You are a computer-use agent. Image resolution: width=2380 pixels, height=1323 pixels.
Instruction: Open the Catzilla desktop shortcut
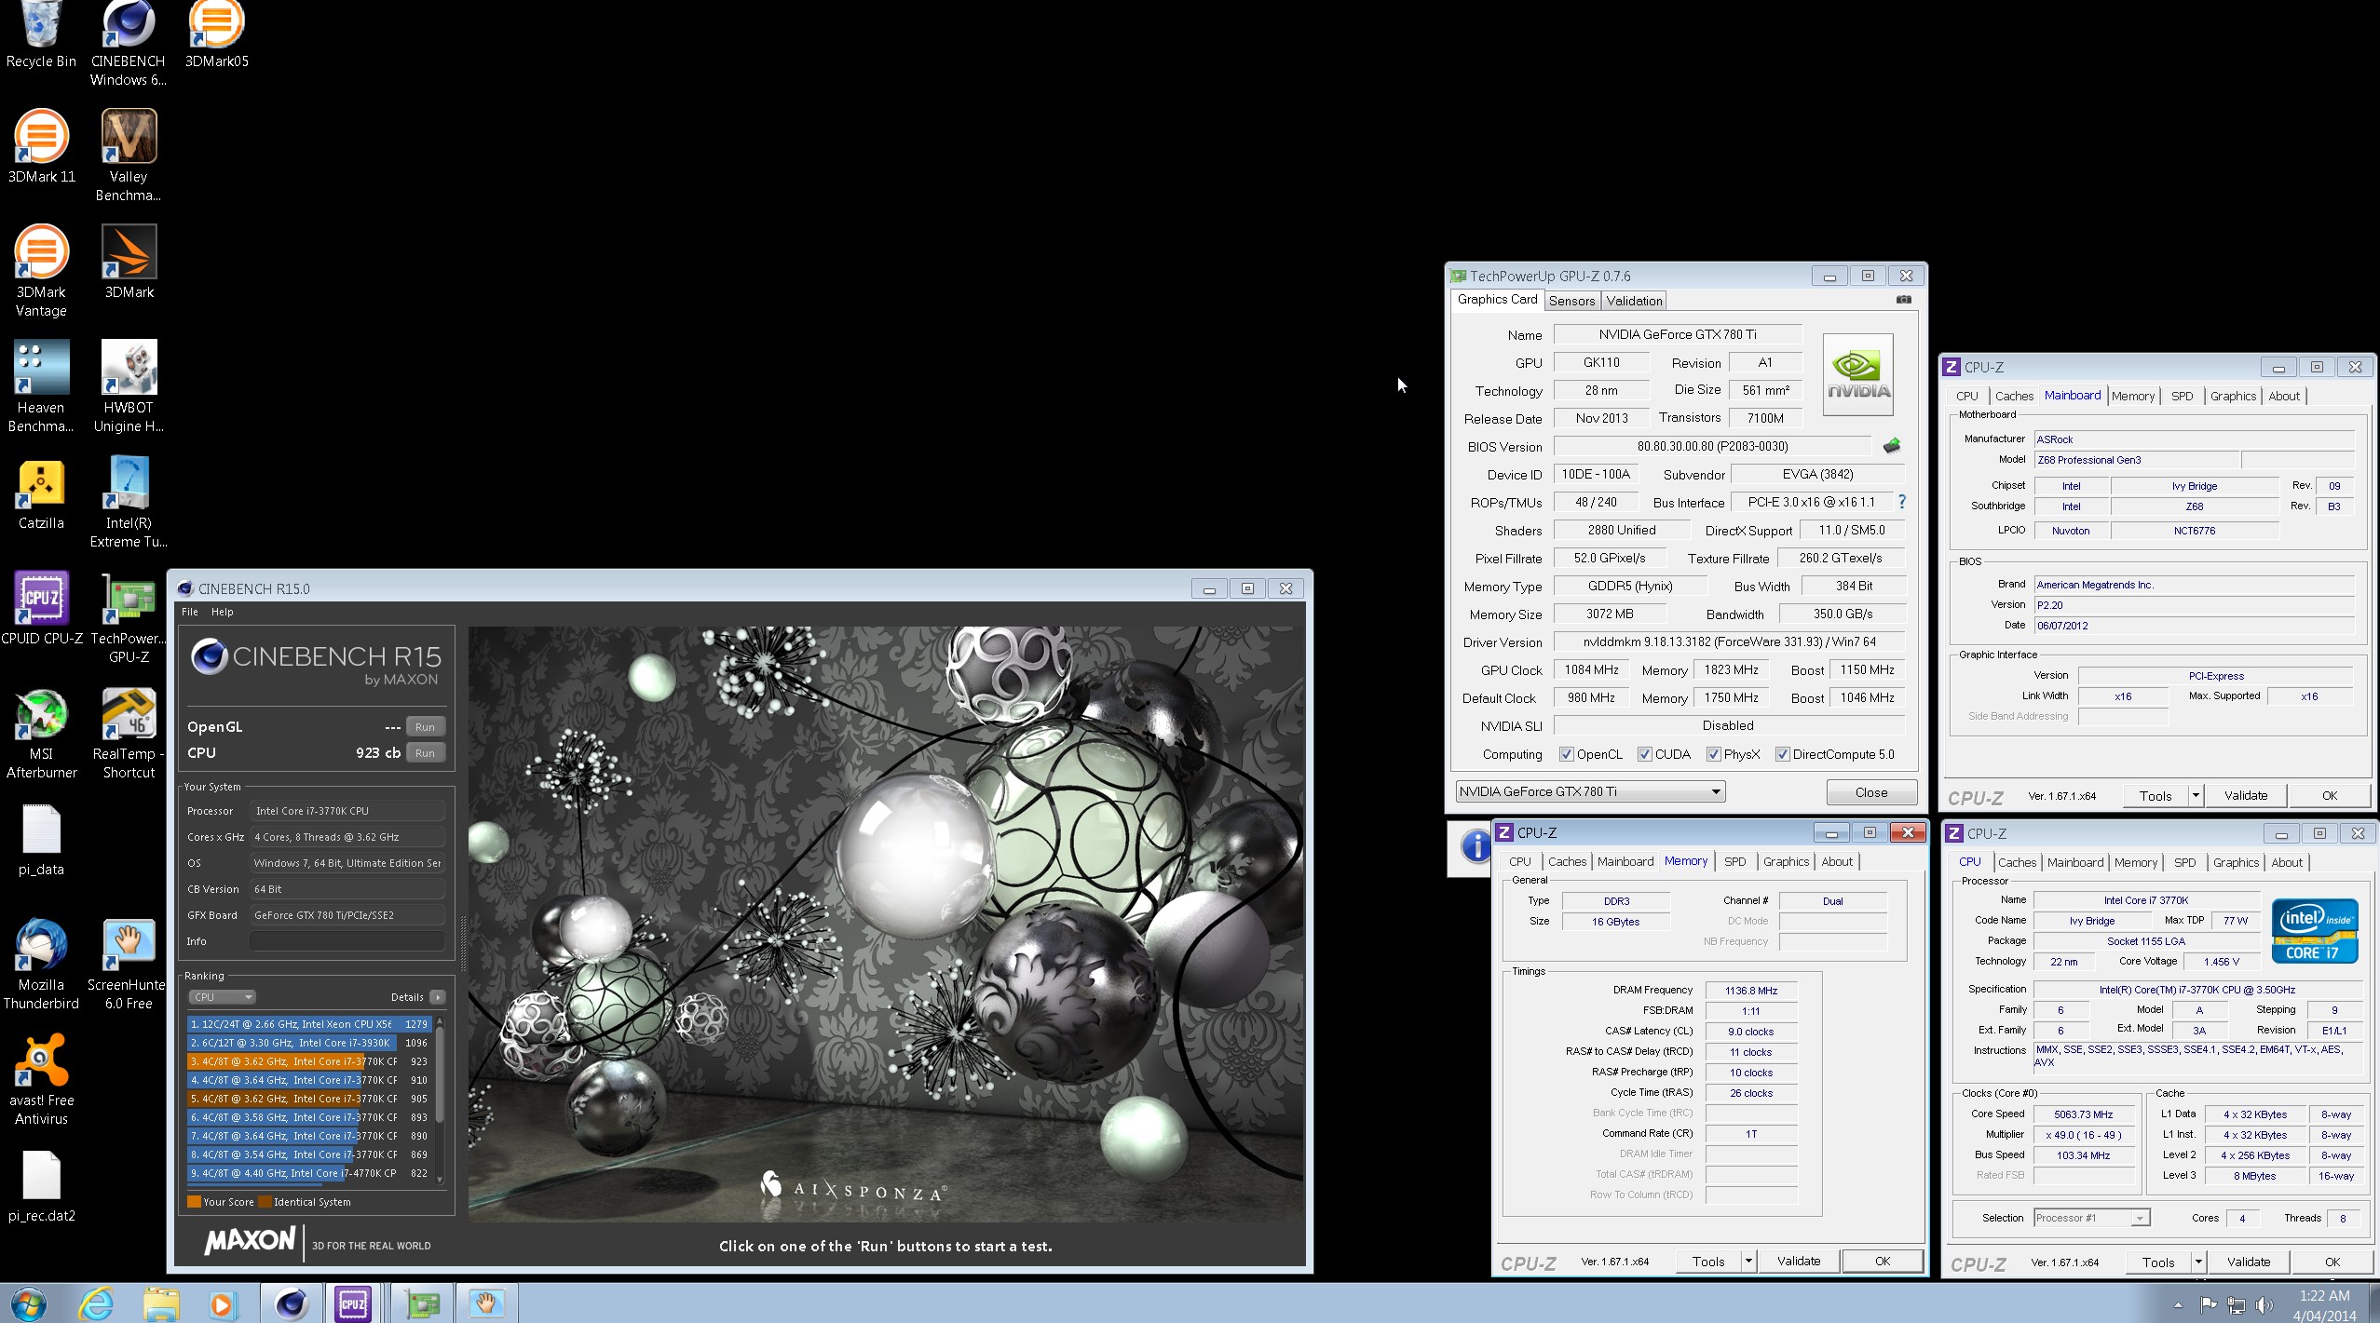tap(41, 494)
